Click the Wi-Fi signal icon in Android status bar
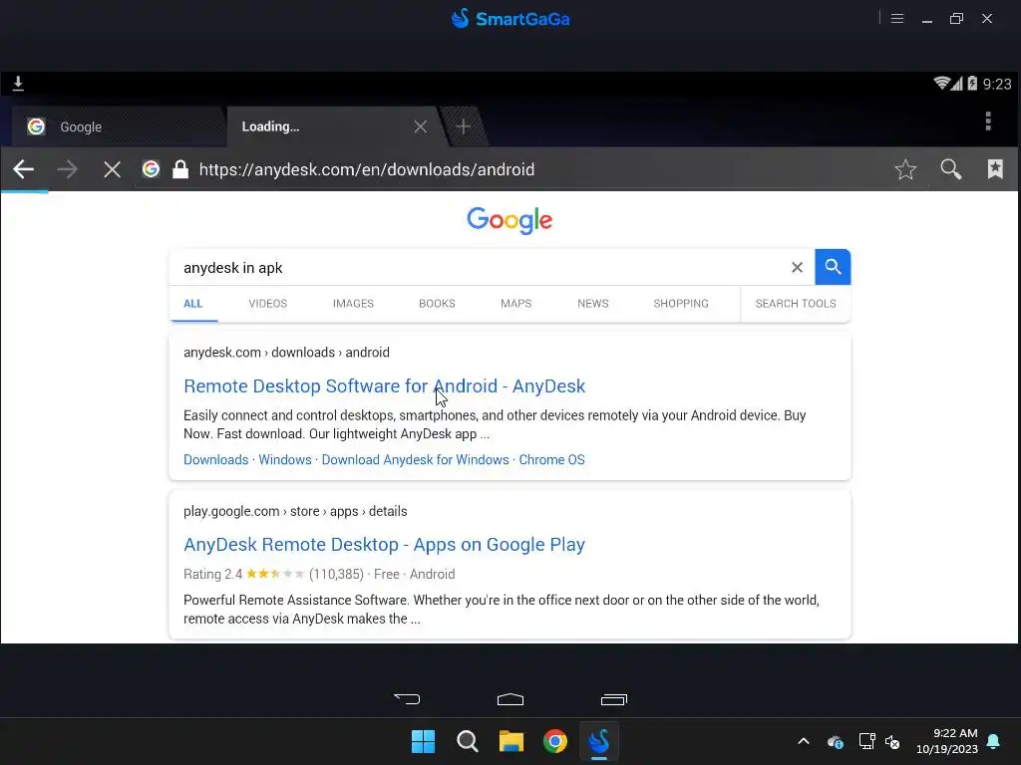This screenshot has width=1021, height=765. pos(941,84)
